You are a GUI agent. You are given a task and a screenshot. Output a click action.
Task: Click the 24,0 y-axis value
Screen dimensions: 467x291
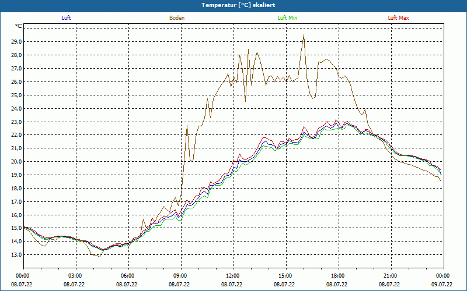coord(16,109)
